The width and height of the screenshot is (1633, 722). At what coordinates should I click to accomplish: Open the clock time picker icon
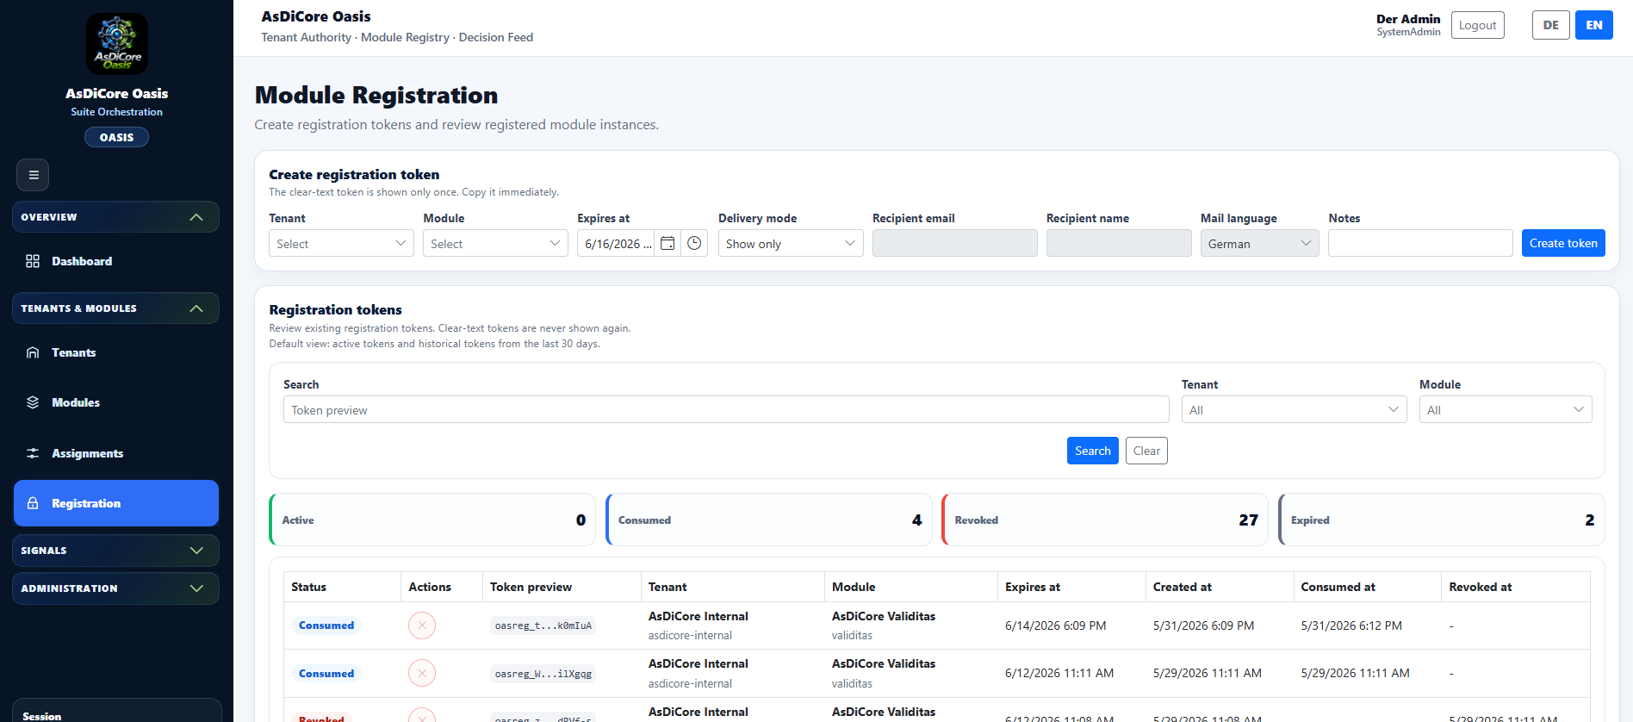tap(694, 244)
